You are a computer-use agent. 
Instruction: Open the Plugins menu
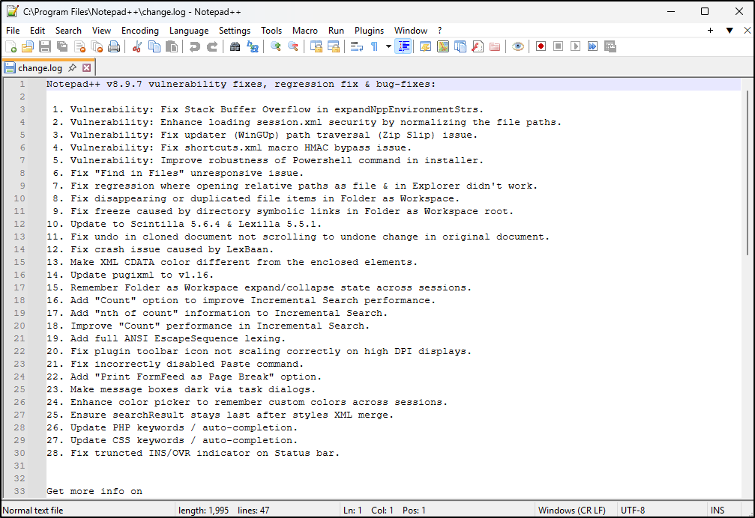coord(370,30)
